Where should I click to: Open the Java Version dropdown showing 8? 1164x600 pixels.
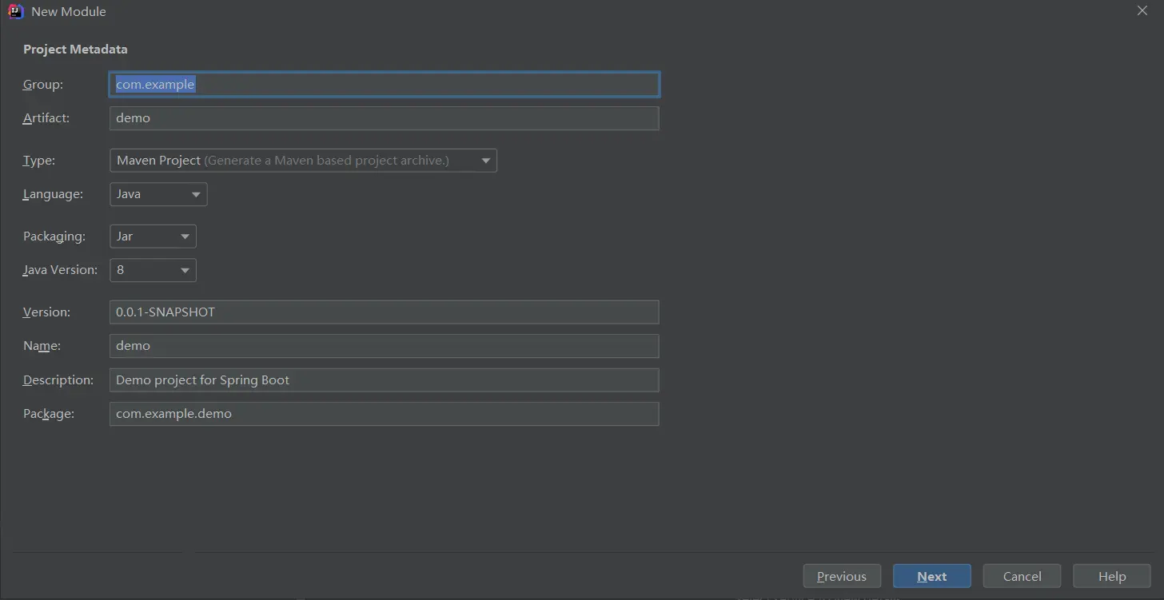(153, 270)
